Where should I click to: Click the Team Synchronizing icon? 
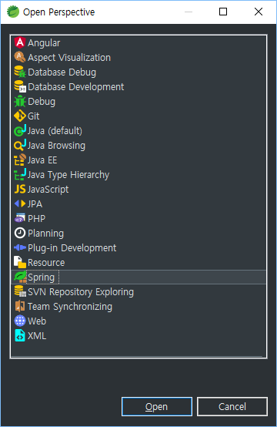tap(20, 307)
